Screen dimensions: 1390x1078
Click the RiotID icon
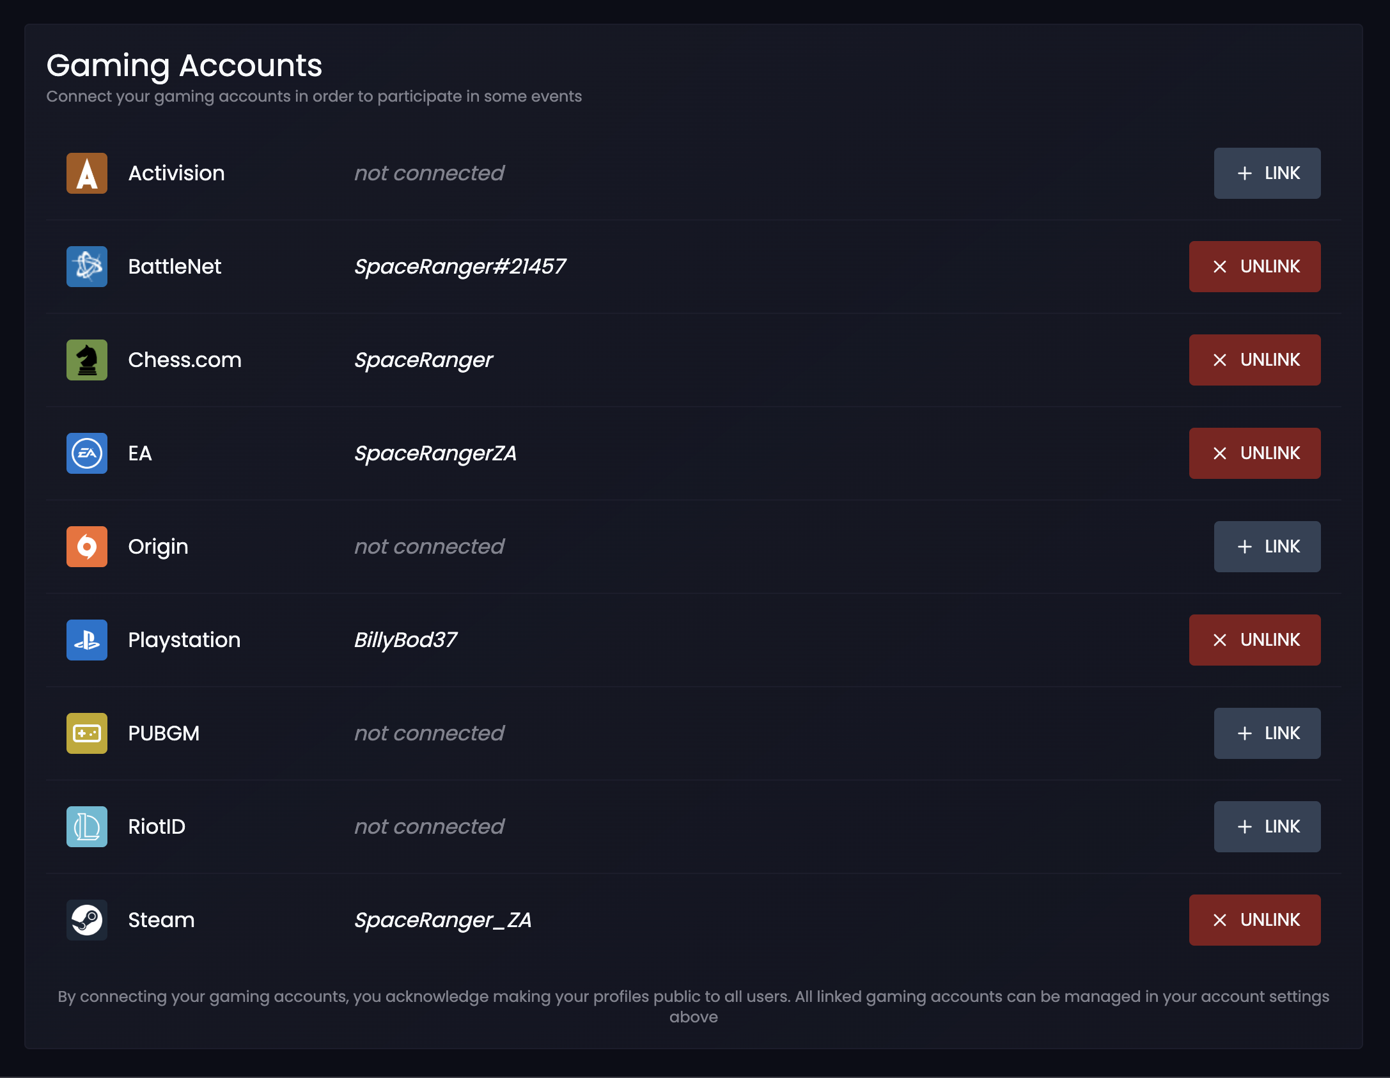click(87, 827)
